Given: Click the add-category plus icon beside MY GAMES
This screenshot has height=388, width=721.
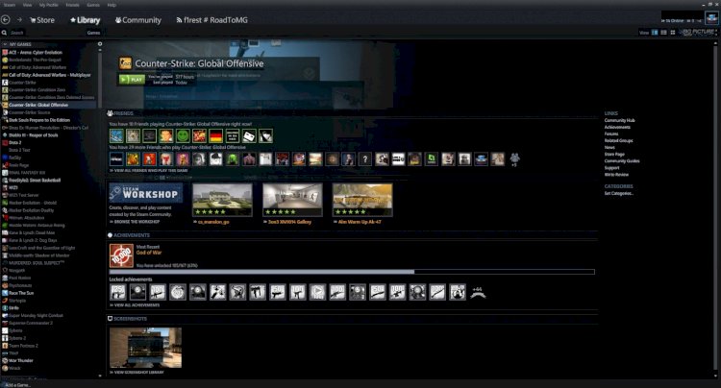Looking at the screenshot, I should point(100,44).
